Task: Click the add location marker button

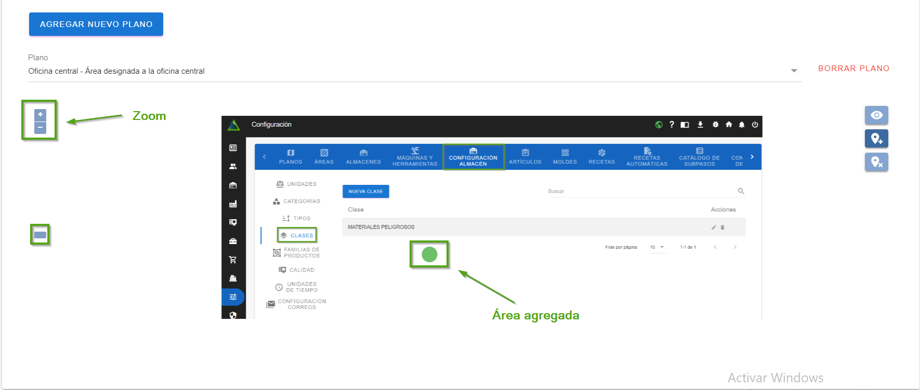Action: (876, 139)
